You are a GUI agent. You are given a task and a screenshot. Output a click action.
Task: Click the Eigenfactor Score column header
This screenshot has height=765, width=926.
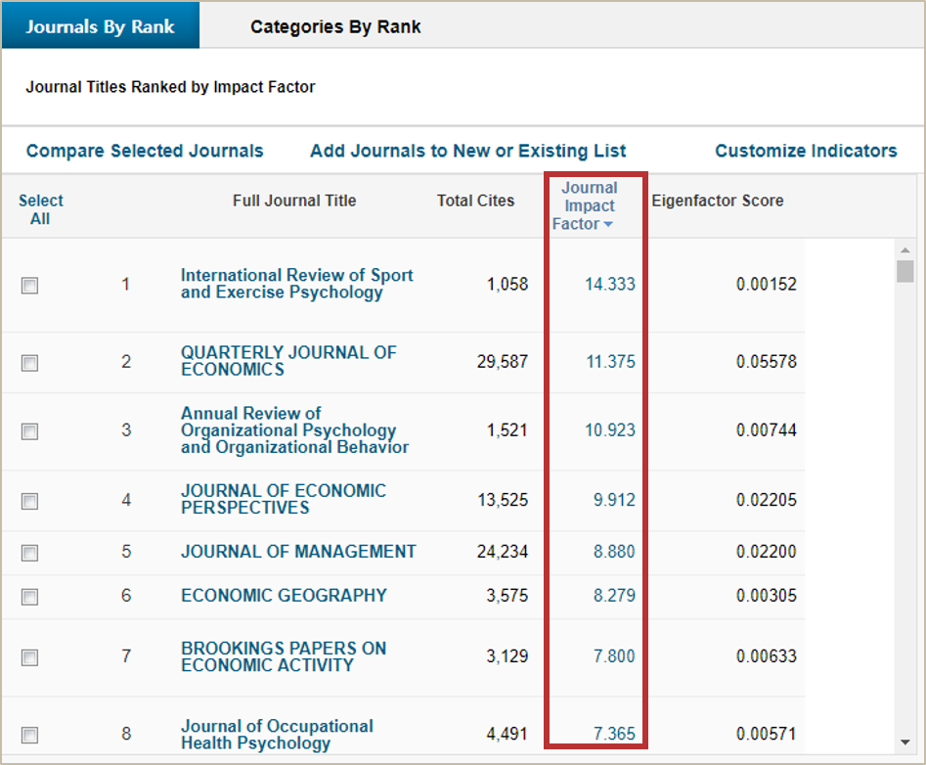717,201
